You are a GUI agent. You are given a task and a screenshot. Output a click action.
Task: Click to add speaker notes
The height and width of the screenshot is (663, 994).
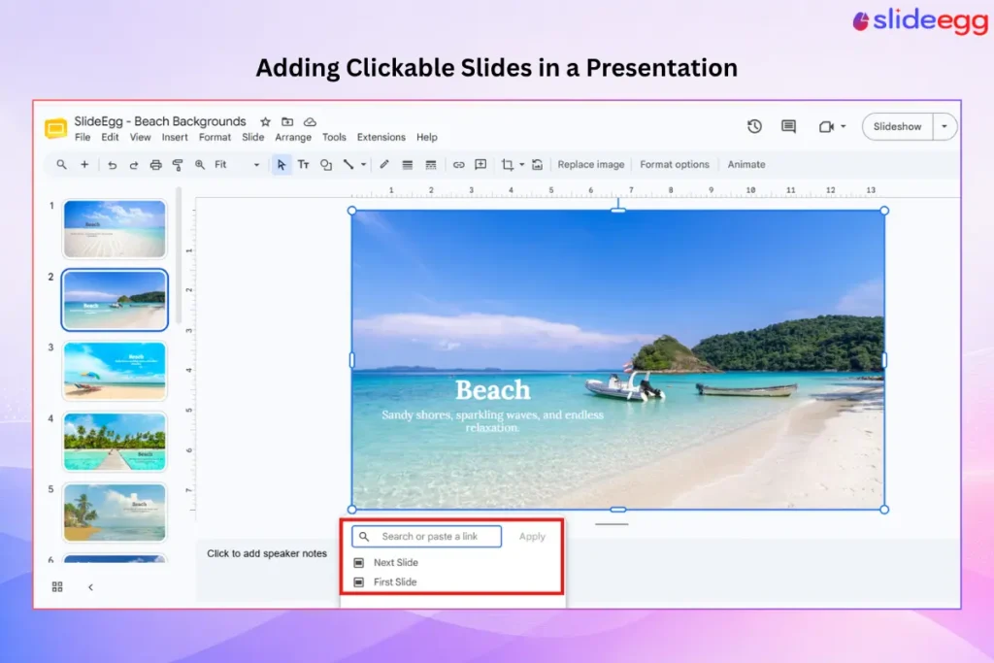[267, 554]
